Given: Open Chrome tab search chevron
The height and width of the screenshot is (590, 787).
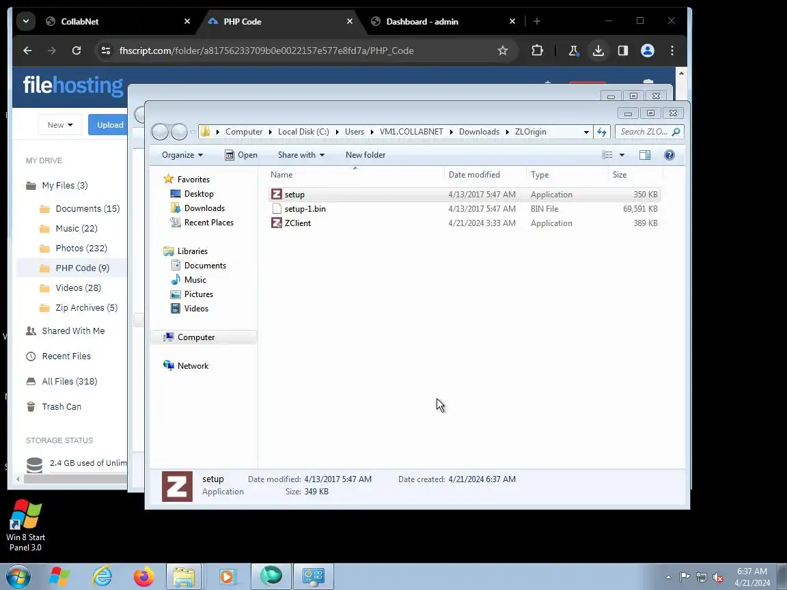Looking at the screenshot, I should coord(25,21).
